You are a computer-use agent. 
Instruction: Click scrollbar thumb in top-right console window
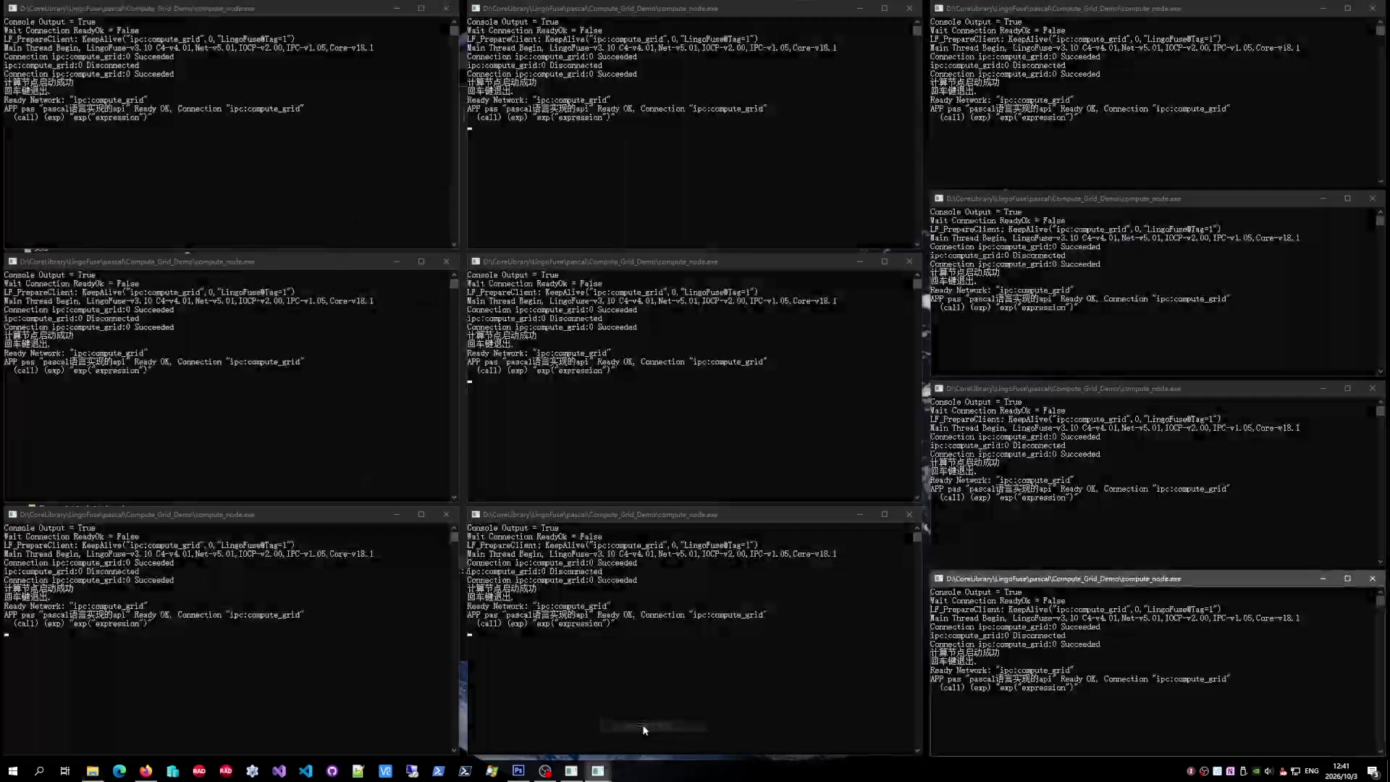[1381, 31]
